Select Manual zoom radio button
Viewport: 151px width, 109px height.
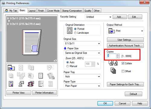point(67,66)
